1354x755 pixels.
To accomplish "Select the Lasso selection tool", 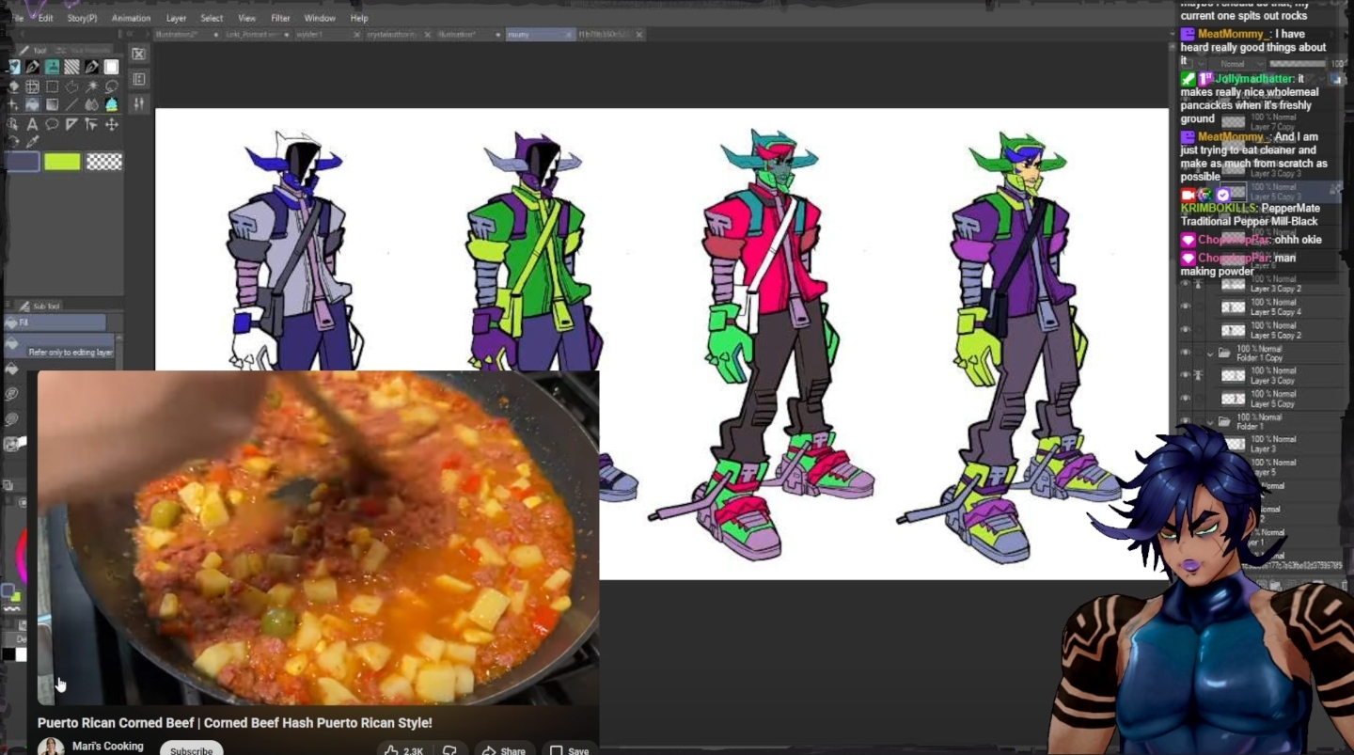I will tap(111, 87).
